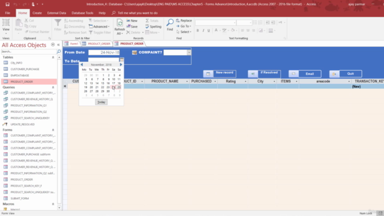Switch to the External Data ribbon tab

click(56, 13)
